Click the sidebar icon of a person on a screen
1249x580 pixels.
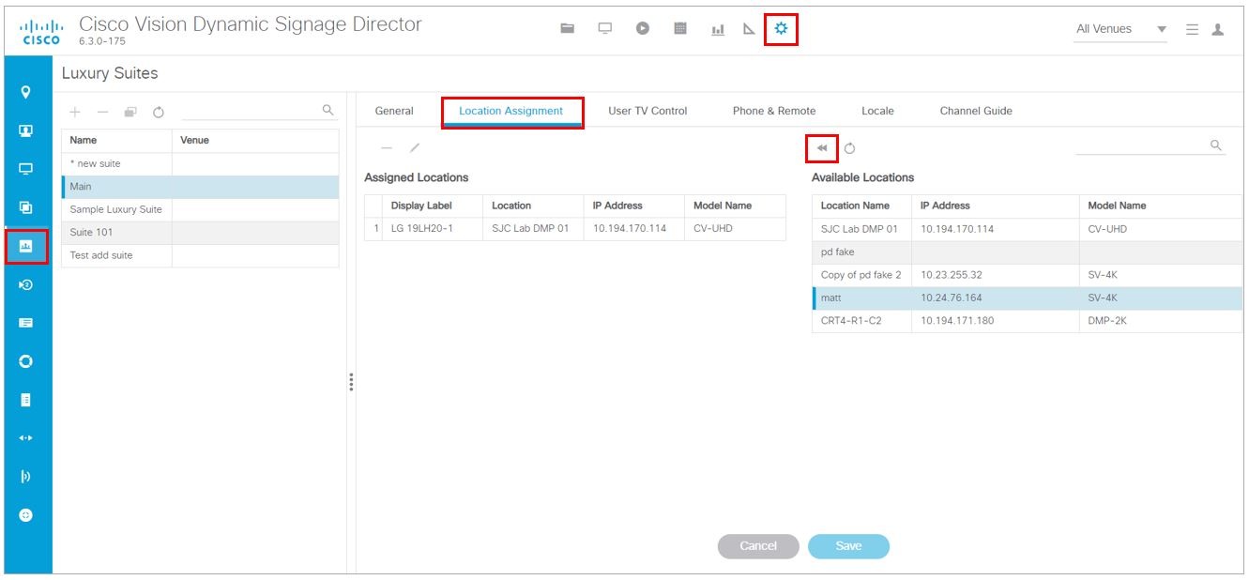click(x=26, y=131)
